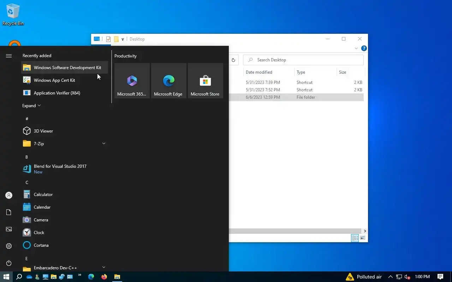452x282 pixels.
Task: Click the Power icon in Start
Action: click(x=9, y=263)
